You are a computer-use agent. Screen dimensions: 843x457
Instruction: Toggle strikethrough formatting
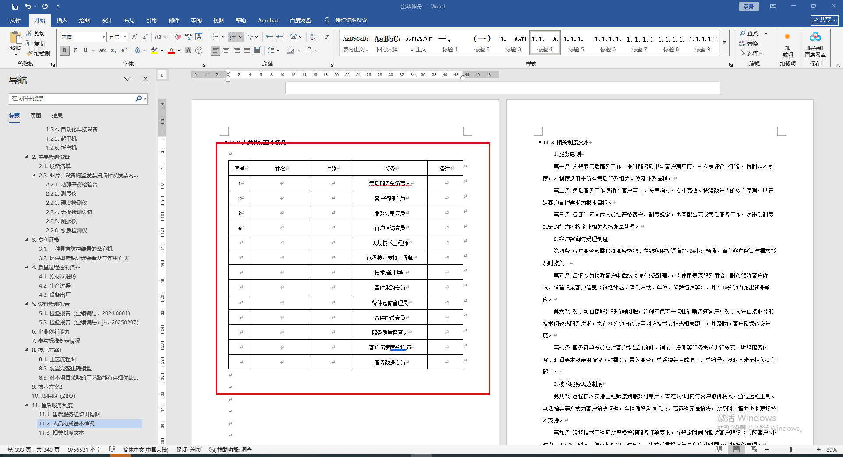click(x=103, y=50)
